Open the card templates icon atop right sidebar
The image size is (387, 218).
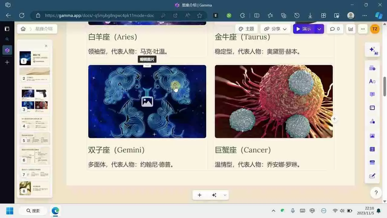pos(372,68)
